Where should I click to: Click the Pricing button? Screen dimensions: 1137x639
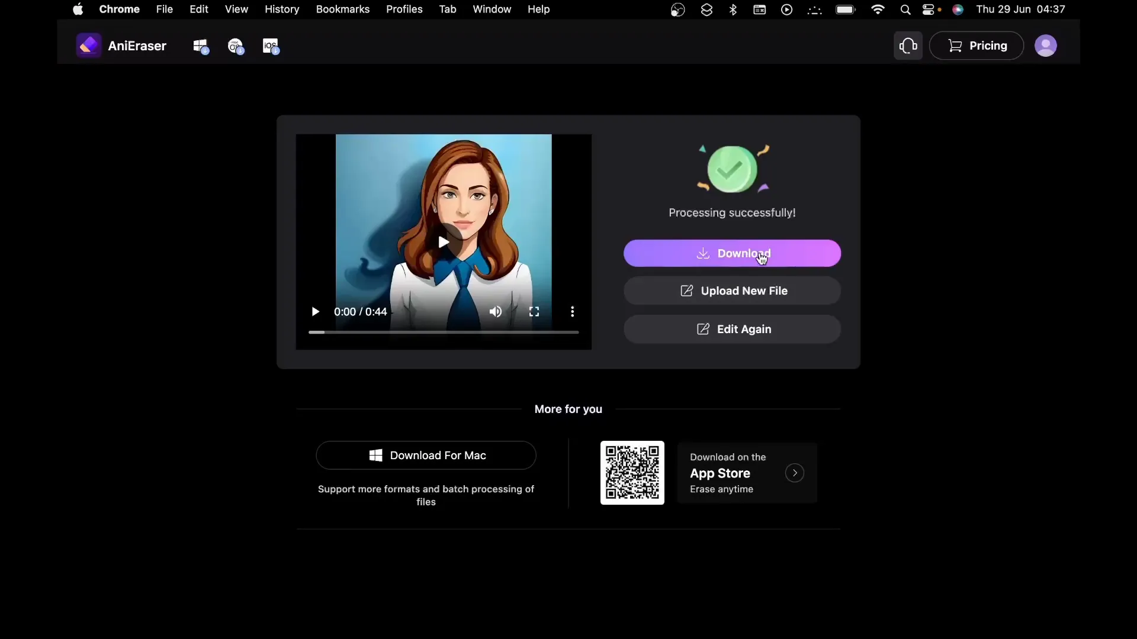tap(977, 46)
